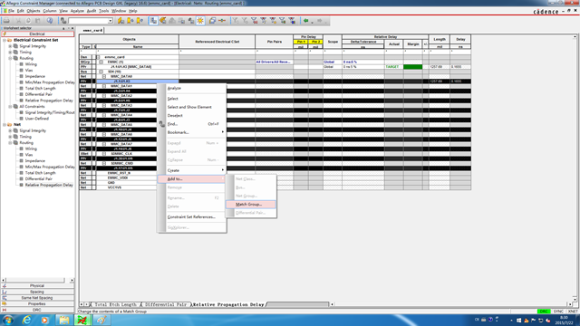
Task: Collapse the Routing node under Net
Action: (10, 143)
